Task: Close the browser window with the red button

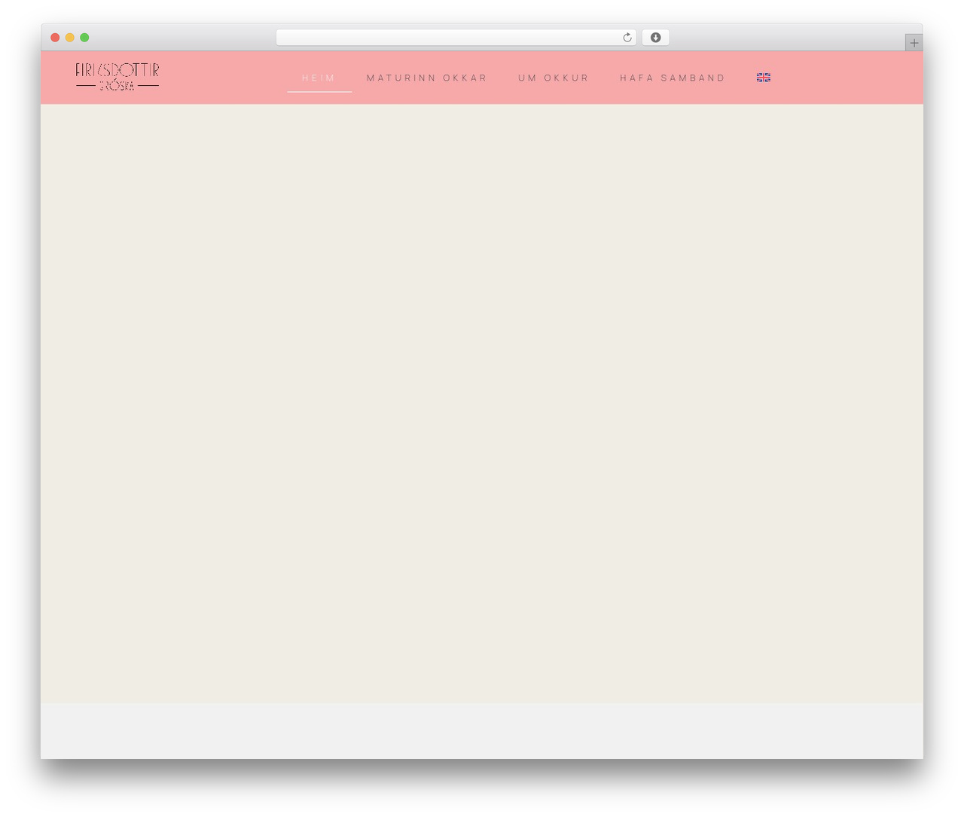Action: coord(55,38)
